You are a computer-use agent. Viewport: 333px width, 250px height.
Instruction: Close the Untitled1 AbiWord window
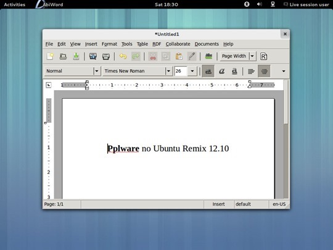[x=285, y=34]
